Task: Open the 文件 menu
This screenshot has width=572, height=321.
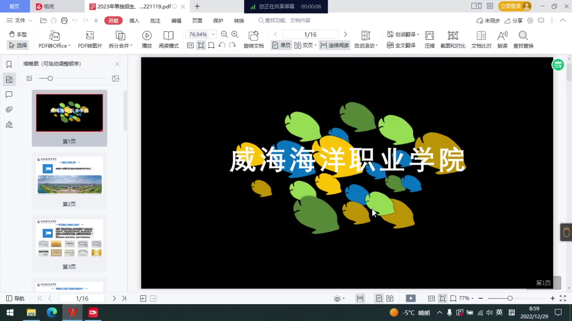Action: pos(20,21)
